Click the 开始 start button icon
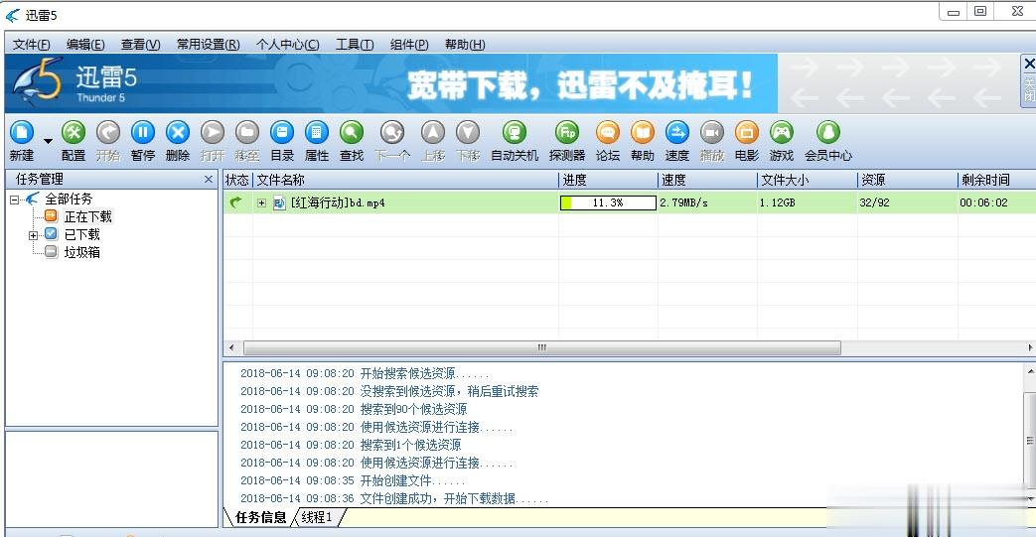1036x537 pixels. point(107,133)
